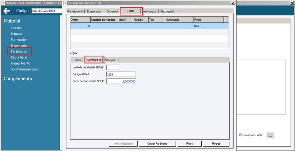Click the Info. Adicionais button

pyautogui.click(x=123, y=144)
